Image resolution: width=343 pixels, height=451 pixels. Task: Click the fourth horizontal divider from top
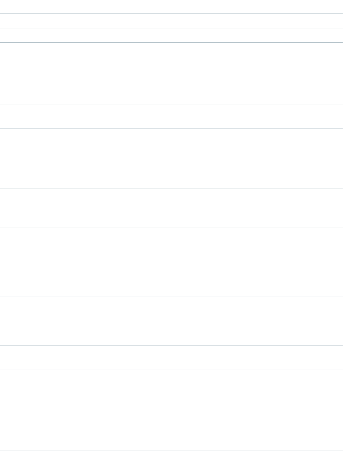(171, 105)
